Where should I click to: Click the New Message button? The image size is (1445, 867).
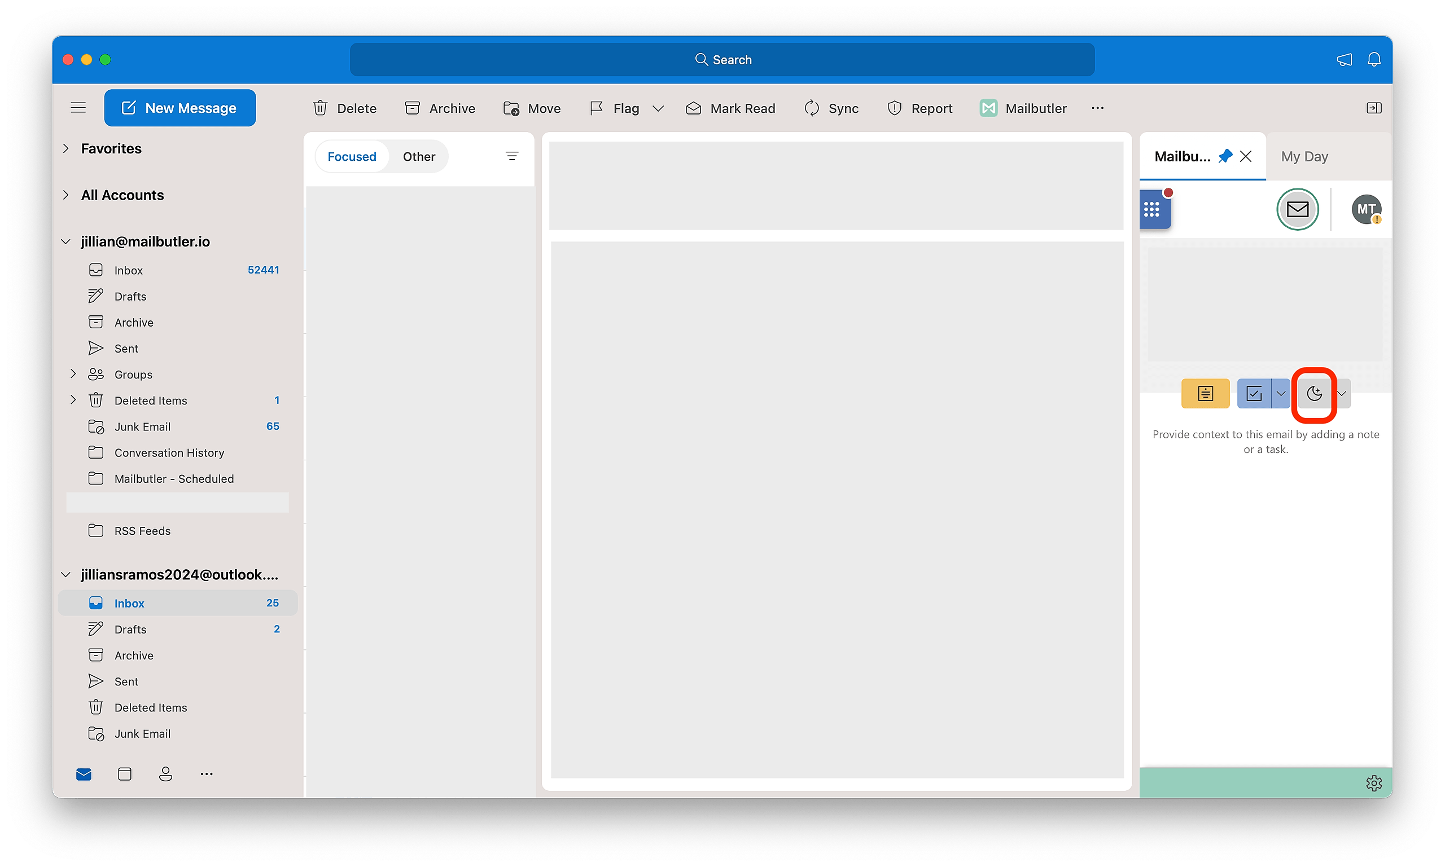[179, 108]
